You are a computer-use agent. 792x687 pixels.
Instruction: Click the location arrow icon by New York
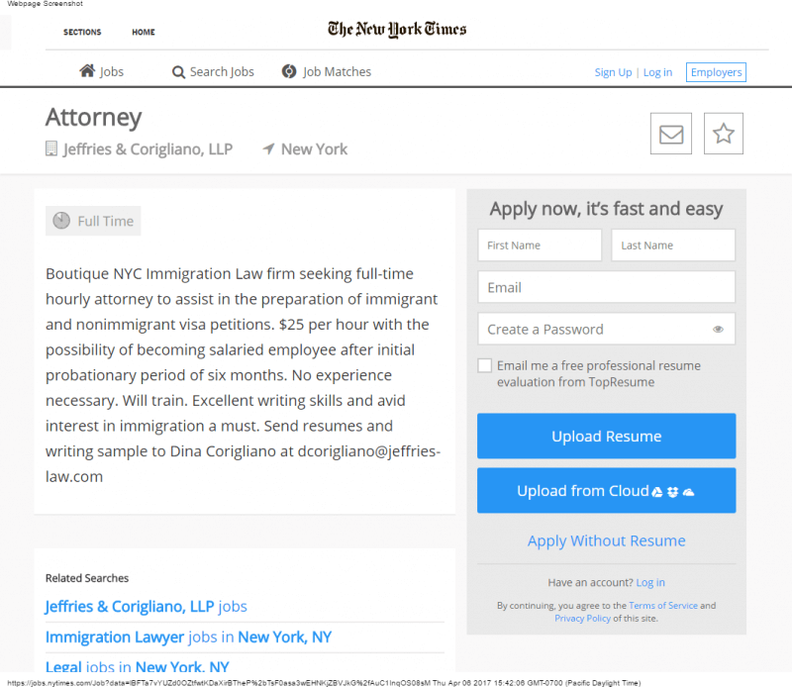(x=268, y=149)
